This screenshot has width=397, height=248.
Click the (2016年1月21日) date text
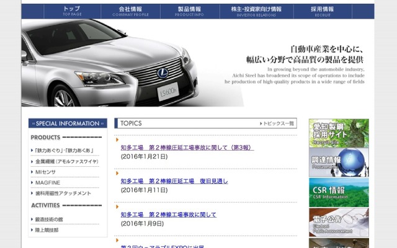pyautogui.click(x=144, y=157)
